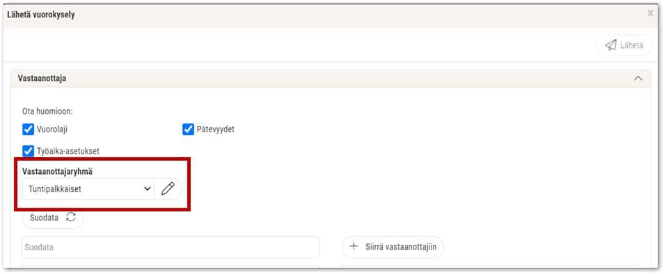Image resolution: width=664 pixels, height=274 pixels.
Task: Collapse the Vastaanottaja section using the chevron
Action: pos(638,79)
